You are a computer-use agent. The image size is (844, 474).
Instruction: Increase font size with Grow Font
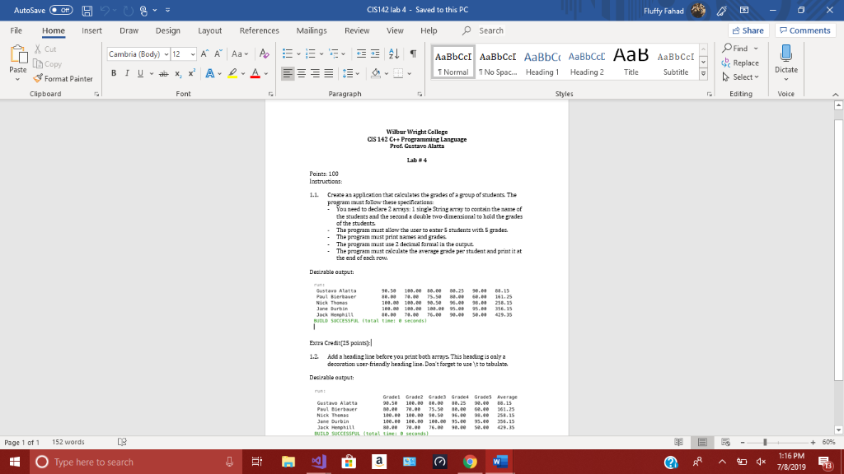pos(204,53)
